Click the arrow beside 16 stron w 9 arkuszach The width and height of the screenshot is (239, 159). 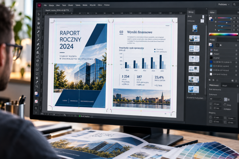coord(205,98)
